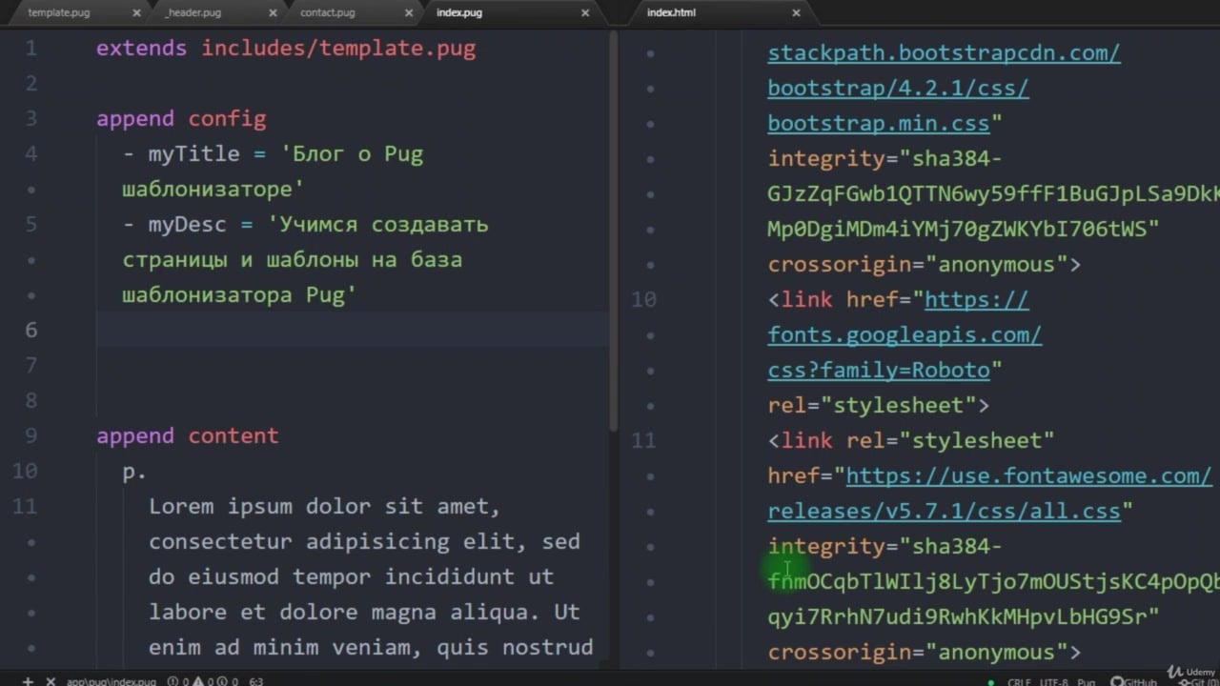Close the template.pug tab
Image resolution: width=1220 pixels, height=686 pixels.
[x=135, y=12]
